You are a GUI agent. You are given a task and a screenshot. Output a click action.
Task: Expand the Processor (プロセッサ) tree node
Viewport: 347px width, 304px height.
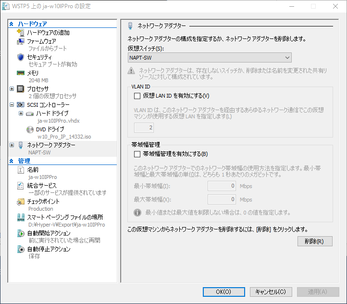12,89
